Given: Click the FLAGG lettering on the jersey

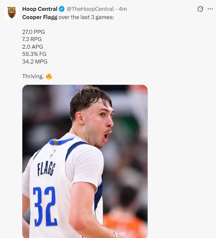Looking at the screenshot, I should point(46,169).
